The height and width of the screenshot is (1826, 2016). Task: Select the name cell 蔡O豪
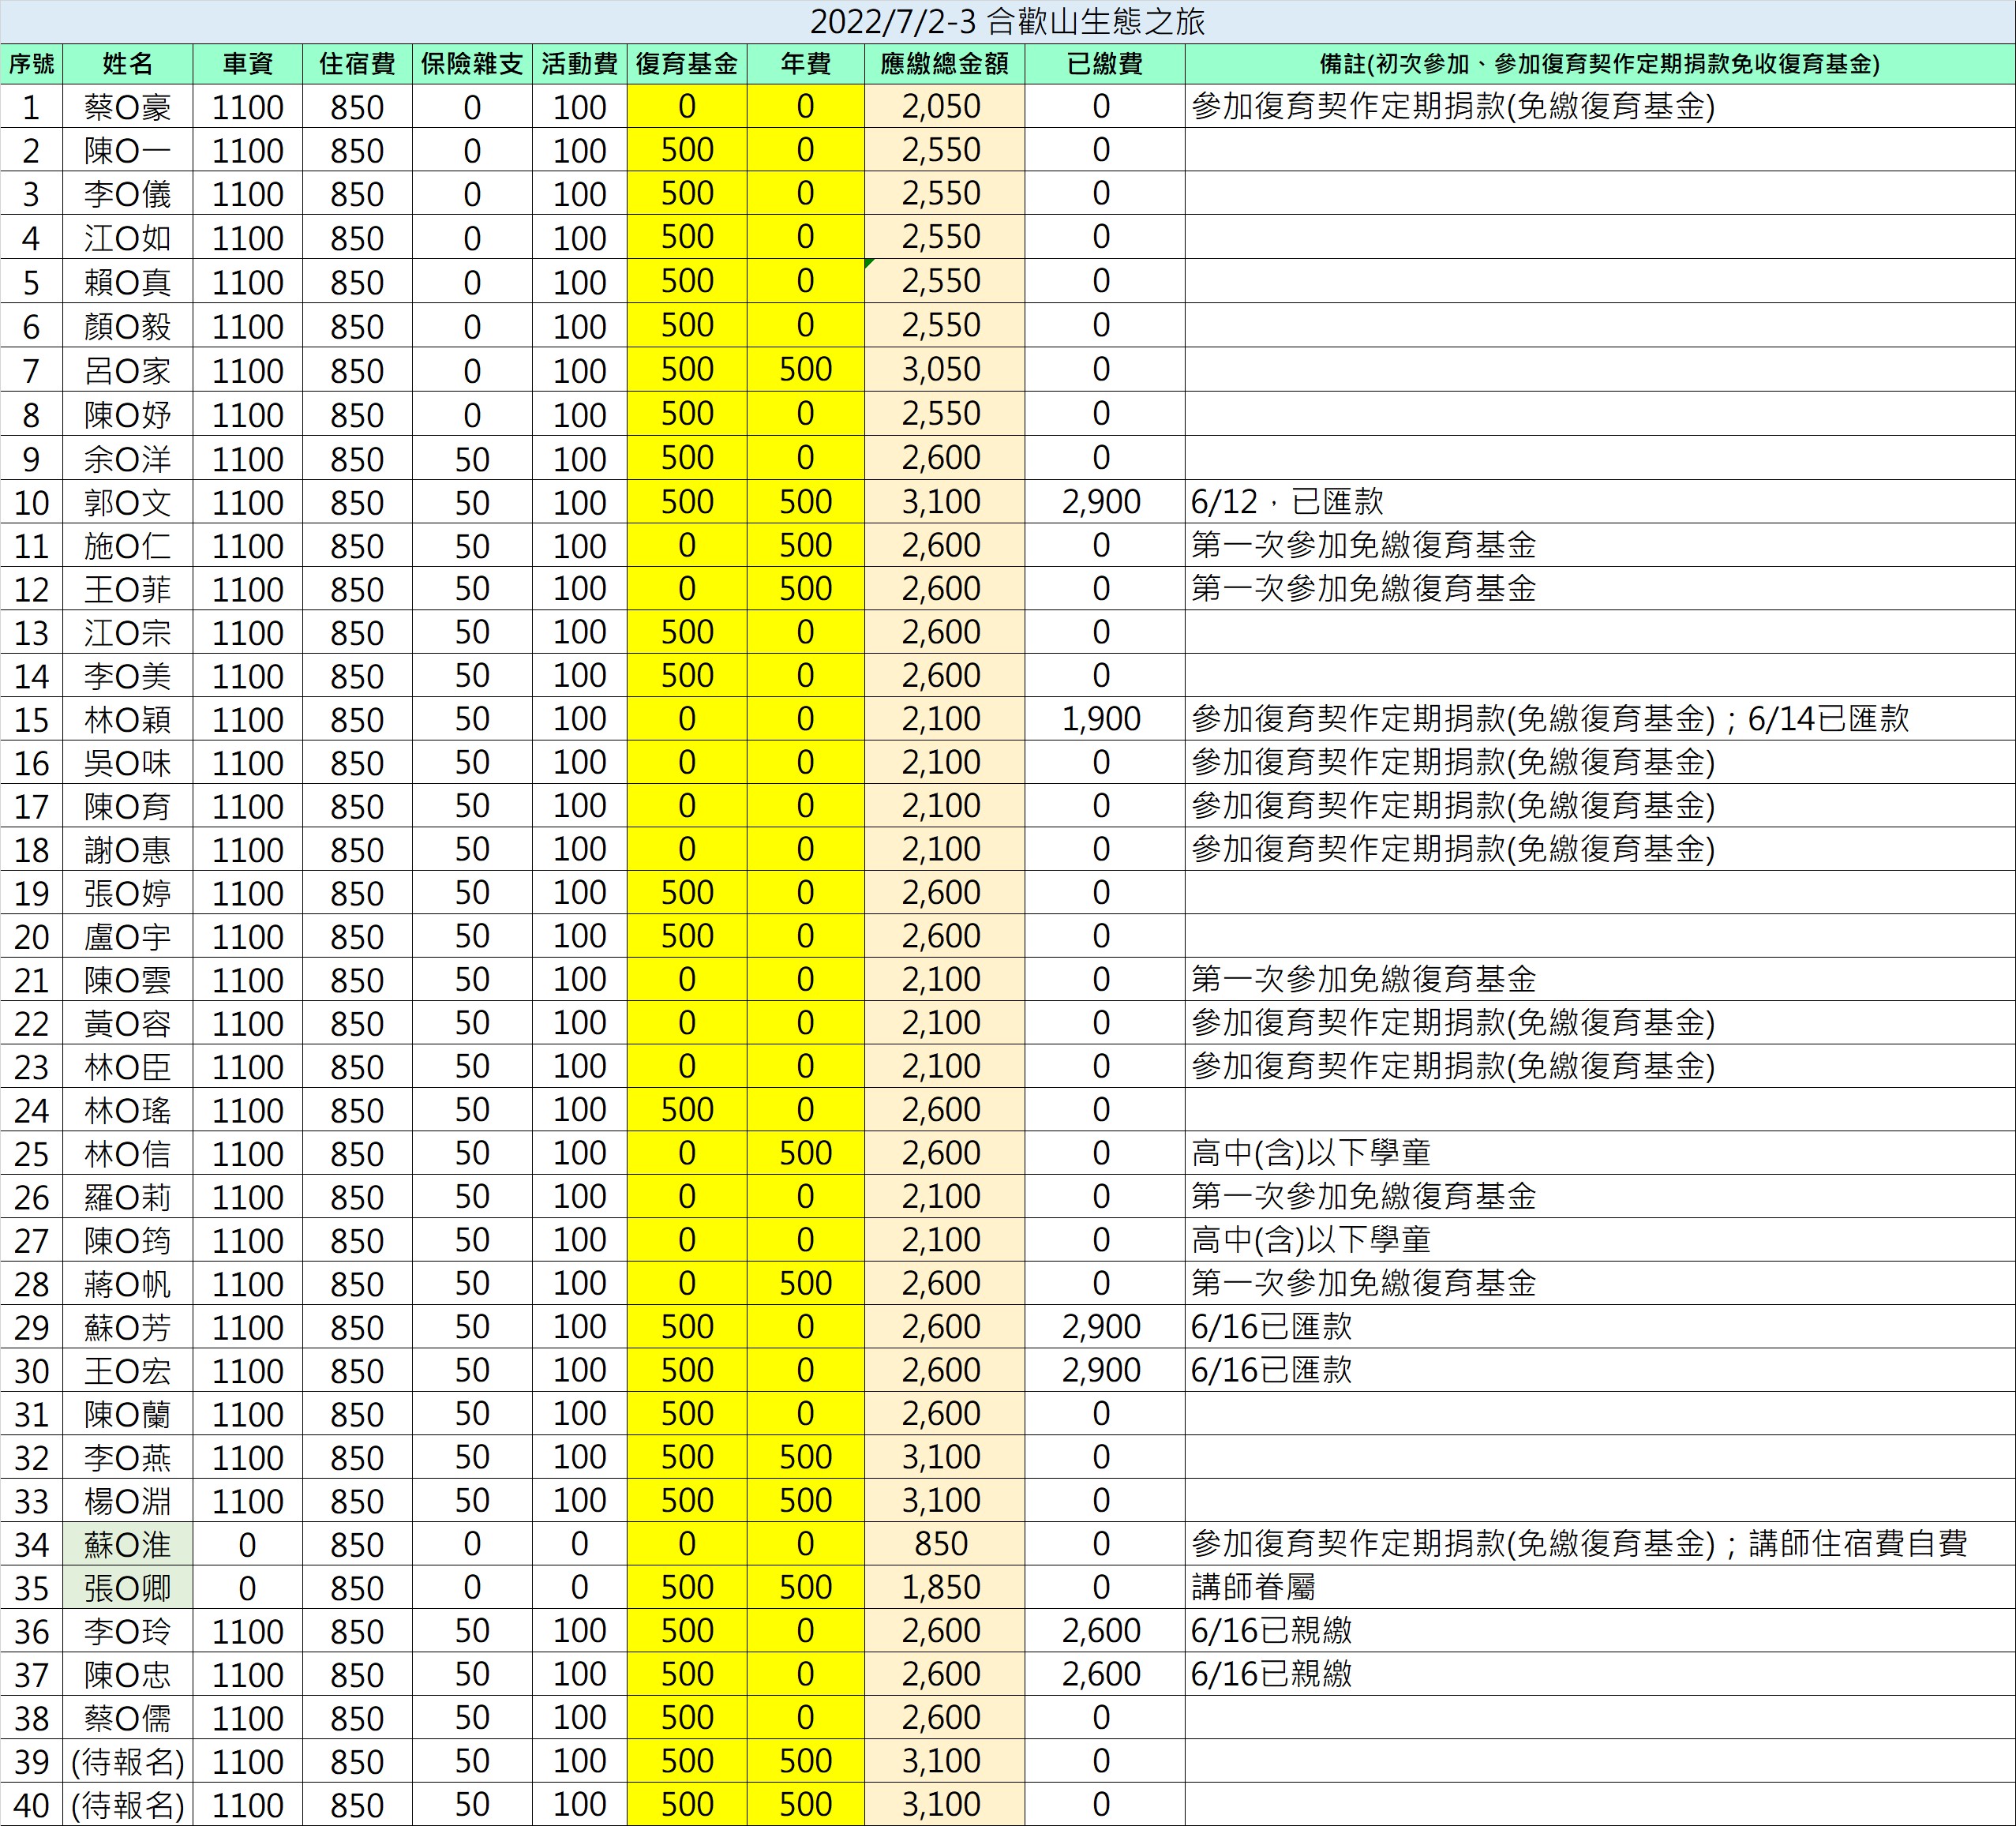point(128,106)
